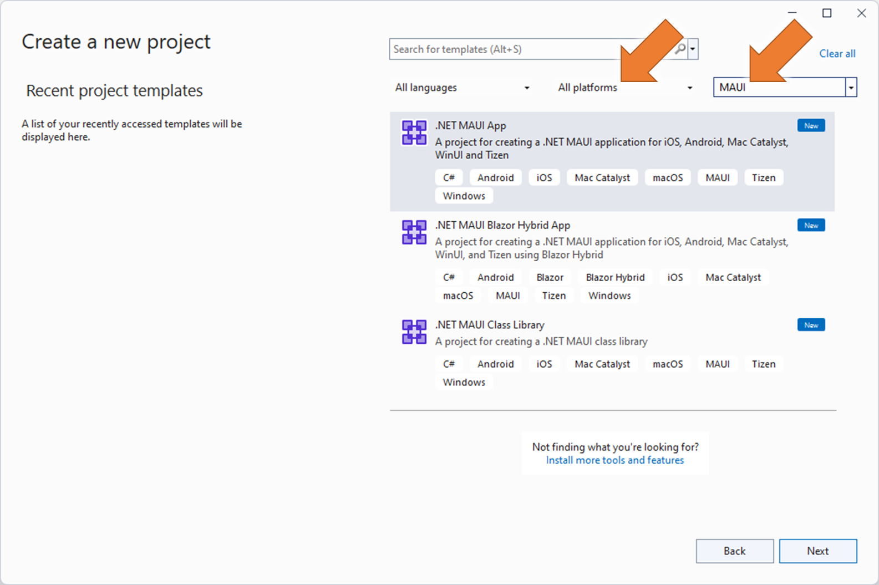Close the Create a new project dialog

tap(861, 13)
